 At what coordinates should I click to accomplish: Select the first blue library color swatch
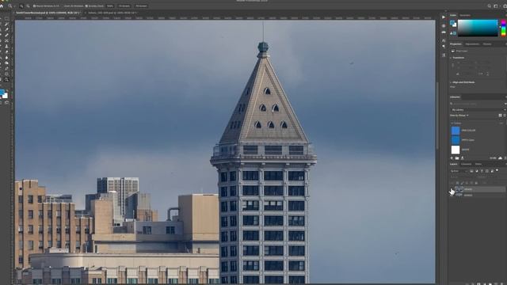click(x=456, y=130)
